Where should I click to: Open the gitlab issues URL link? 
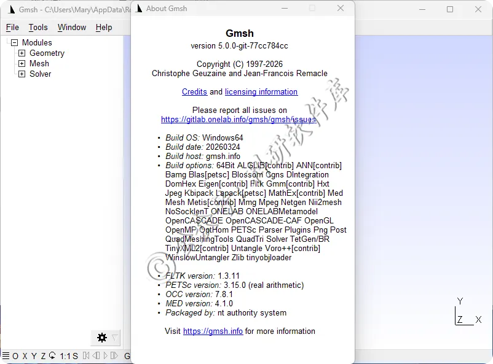click(x=239, y=119)
